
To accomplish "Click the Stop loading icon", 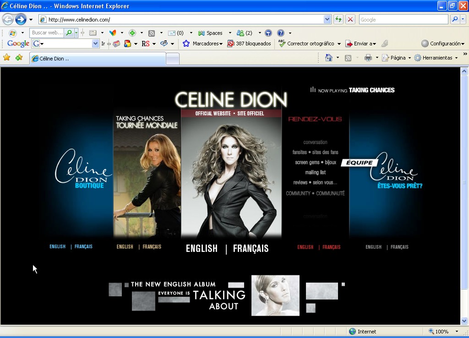I will tap(350, 20).
